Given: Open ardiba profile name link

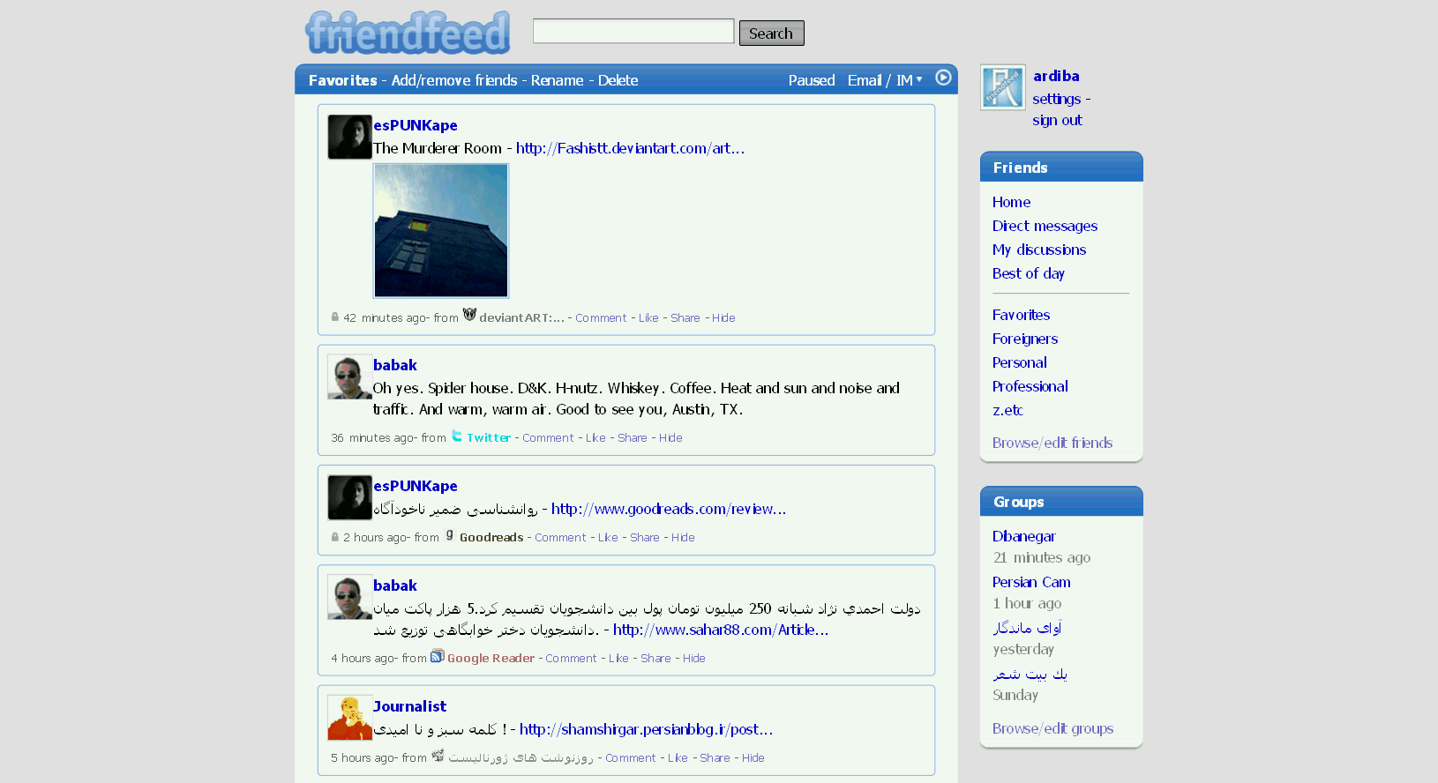Looking at the screenshot, I should click(1056, 76).
